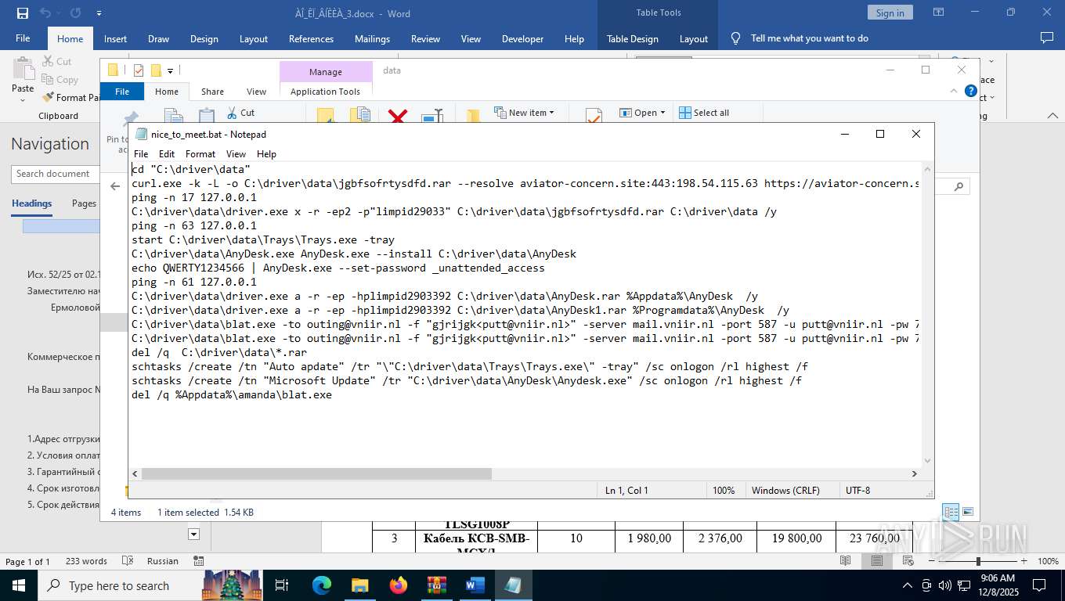The image size is (1065, 601).
Task: Open the File tab in Word
Action: tap(23, 38)
